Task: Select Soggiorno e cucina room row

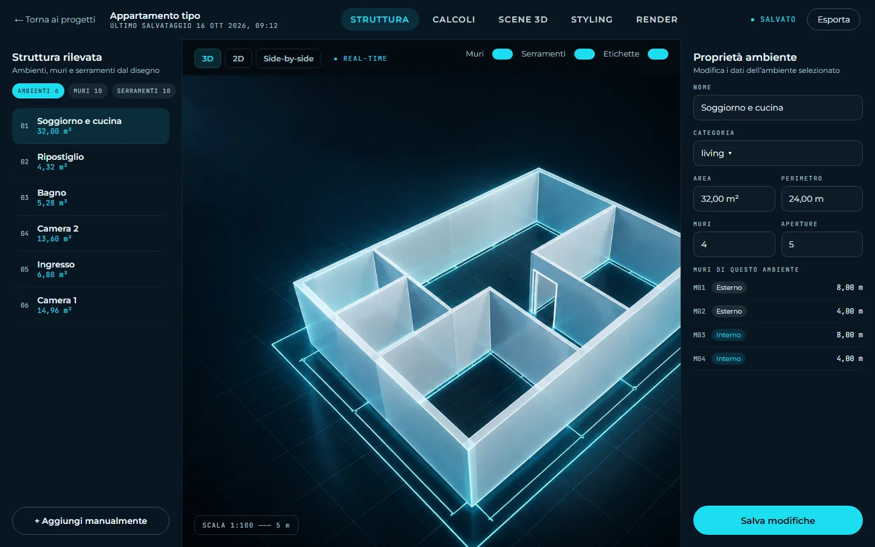Action: point(91,126)
